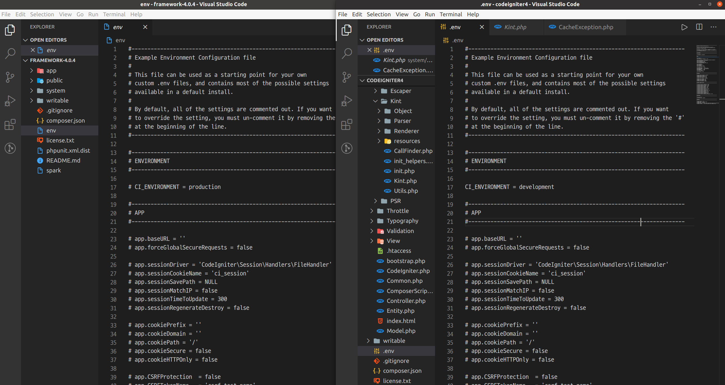Close the env tab in framework window
The height and width of the screenshot is (385, 725).
[145, 27]
